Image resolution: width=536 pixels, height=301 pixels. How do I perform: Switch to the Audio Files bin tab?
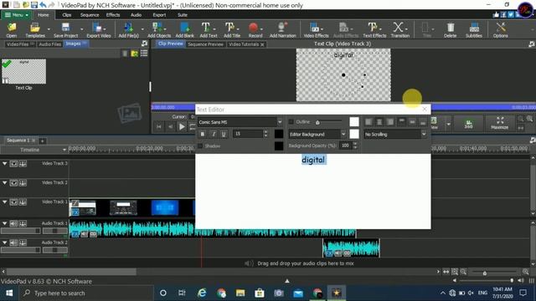50,44
